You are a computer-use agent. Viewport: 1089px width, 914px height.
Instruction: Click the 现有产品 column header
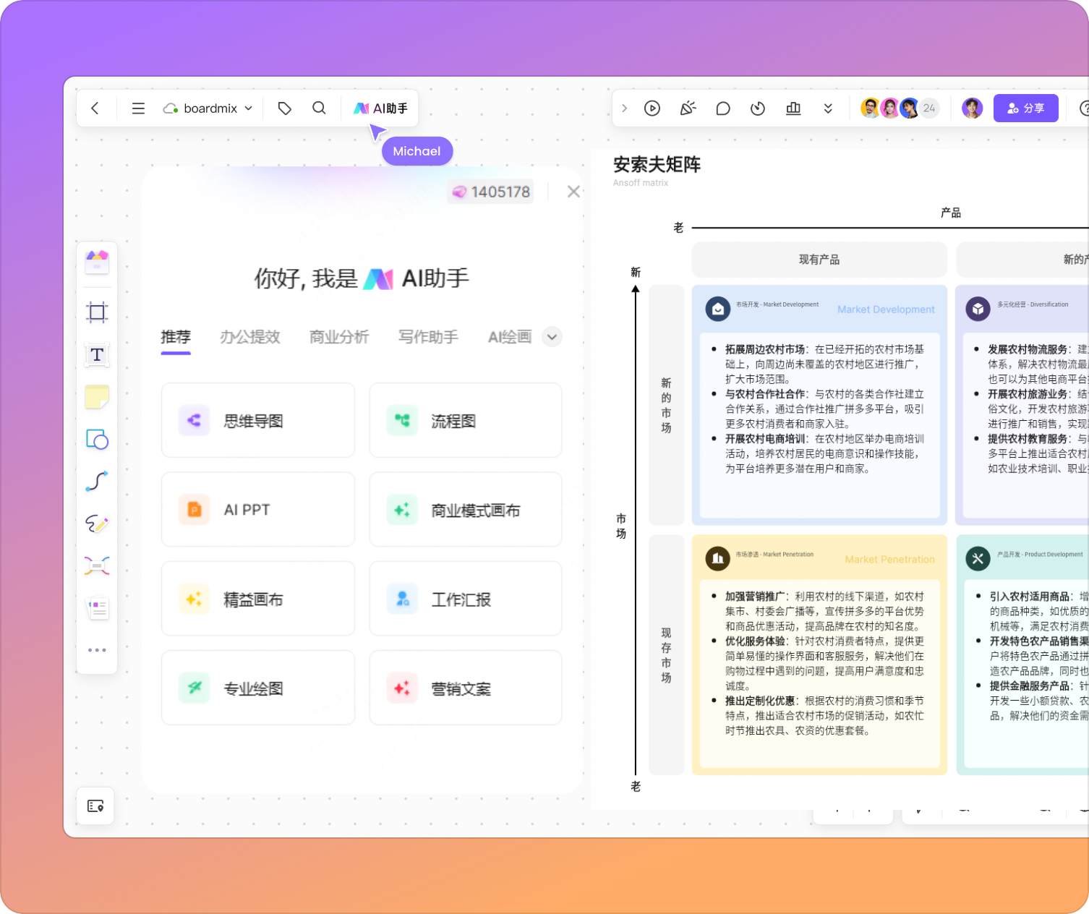819,260
